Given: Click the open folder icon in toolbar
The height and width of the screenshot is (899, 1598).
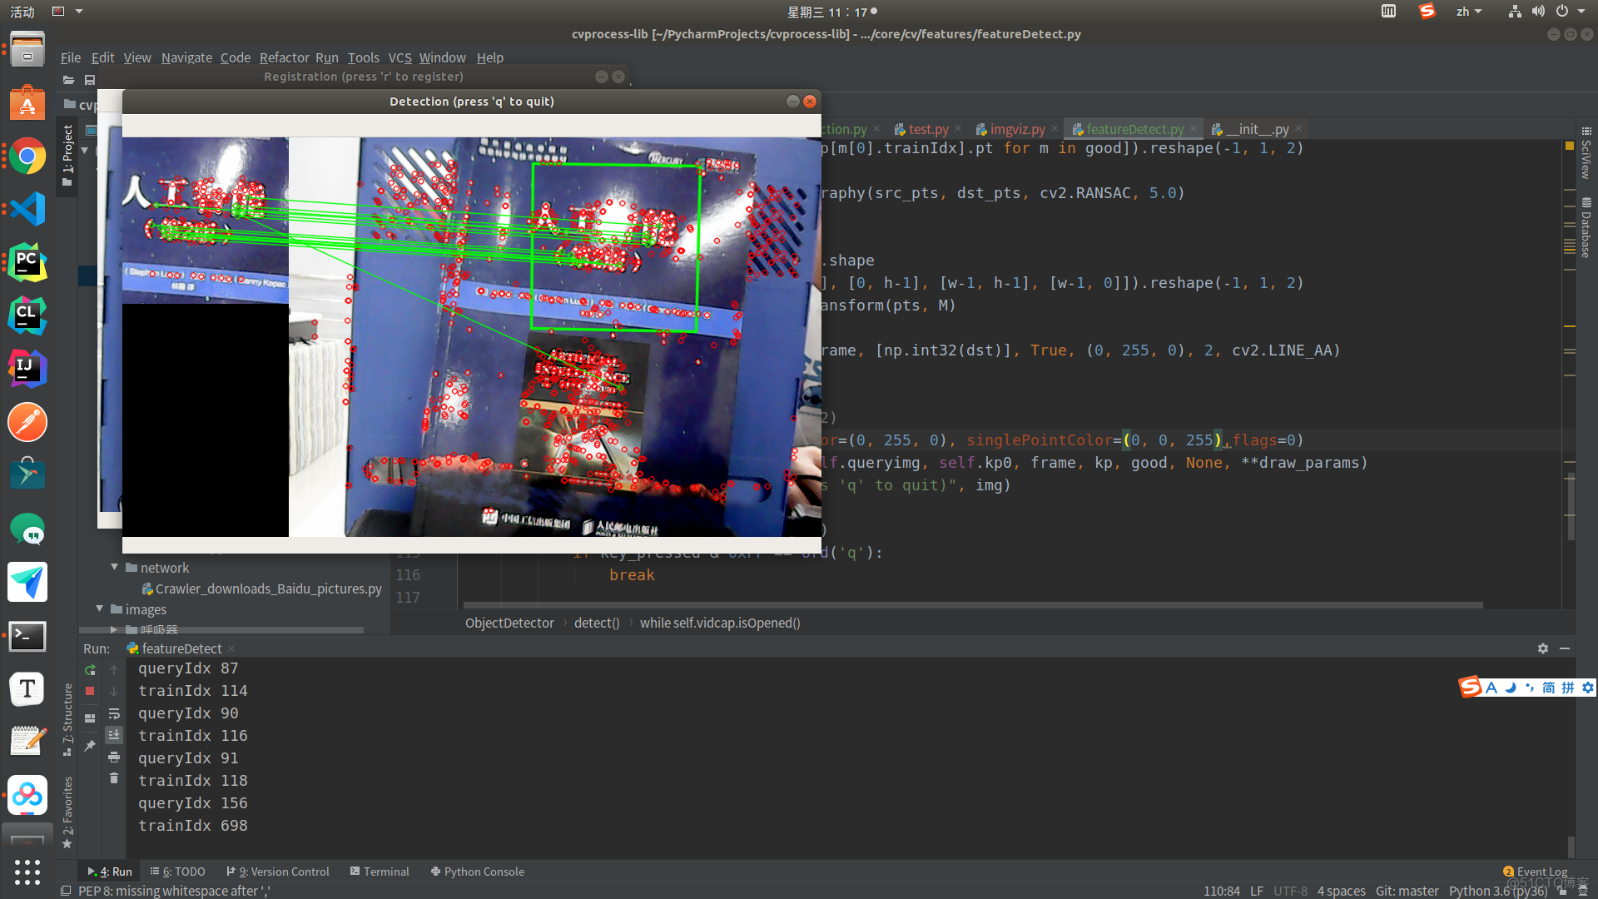Looking at the screenshot, I should coord(69,80).
